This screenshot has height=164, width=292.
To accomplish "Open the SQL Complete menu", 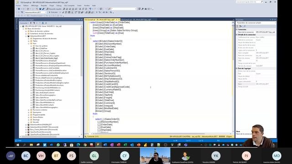I will [69, 5].
